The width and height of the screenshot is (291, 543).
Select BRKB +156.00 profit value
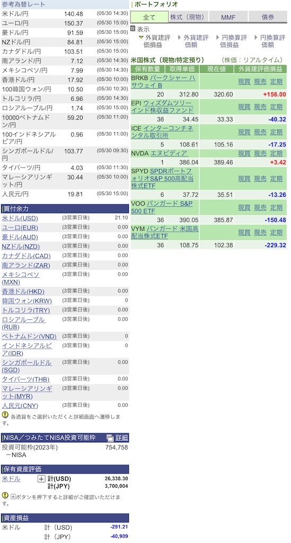pos(275,94)
